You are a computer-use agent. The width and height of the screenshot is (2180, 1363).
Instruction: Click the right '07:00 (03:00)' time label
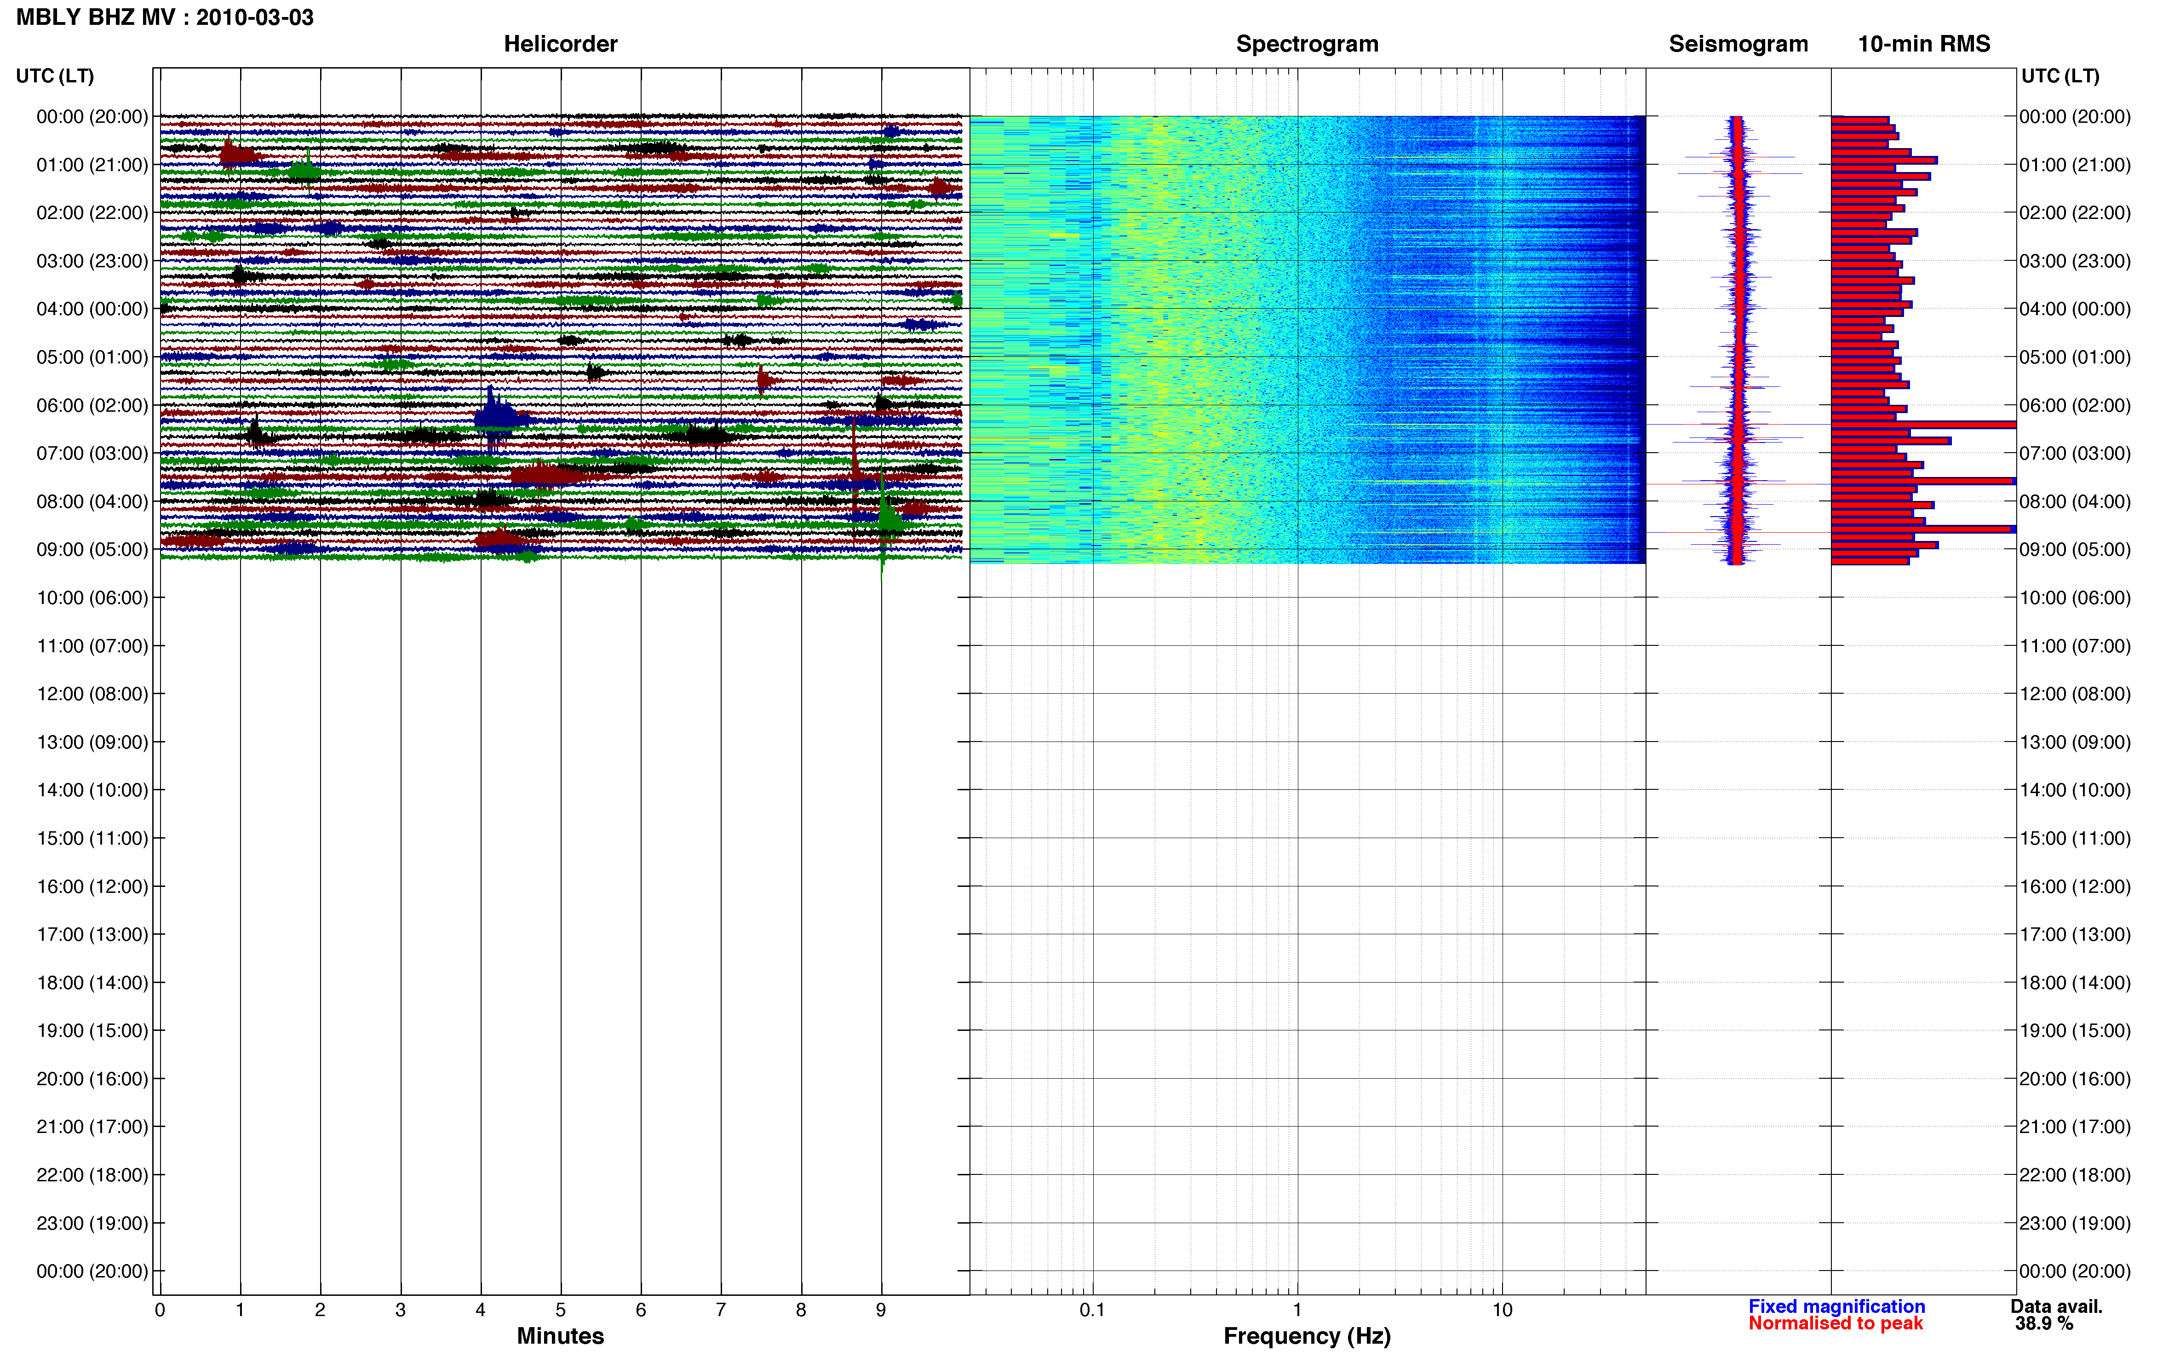coord(2075,454)
